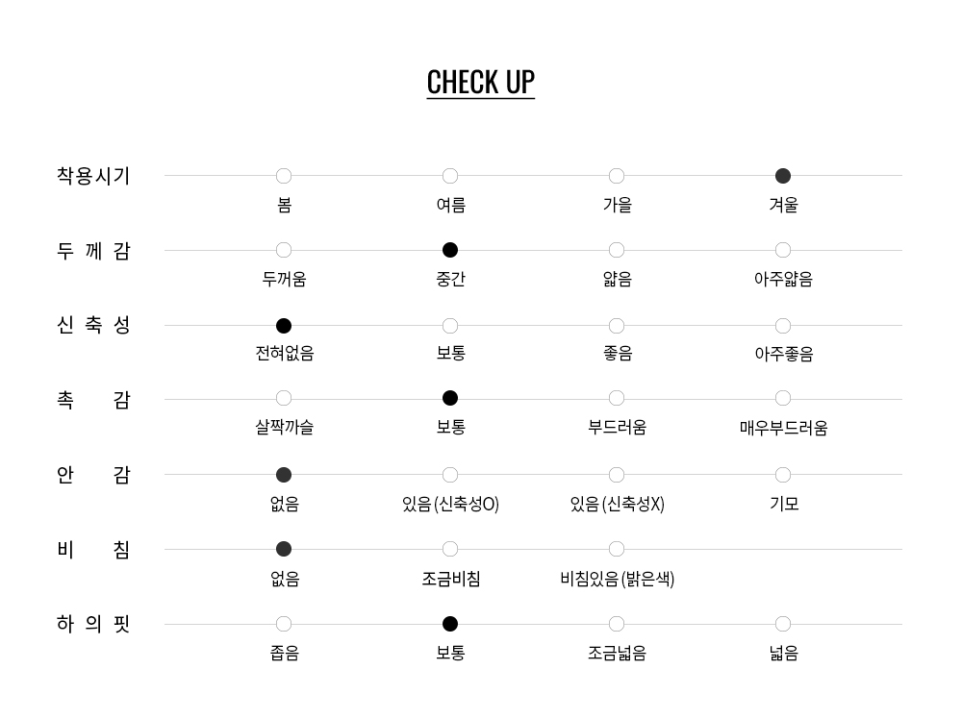
Task: Choose the 아주좋음 stretch option dot
Action: point(783,326)
